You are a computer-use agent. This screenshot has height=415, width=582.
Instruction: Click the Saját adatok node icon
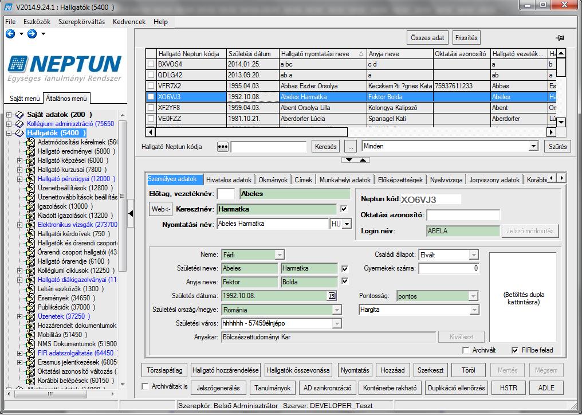[19, 115]
